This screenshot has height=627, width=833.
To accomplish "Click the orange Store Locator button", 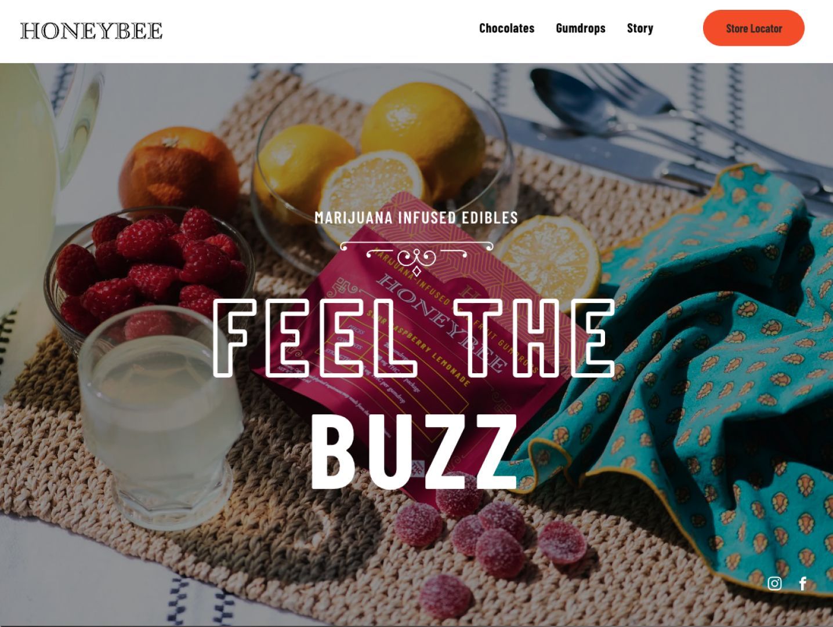I will pos(754,28).
